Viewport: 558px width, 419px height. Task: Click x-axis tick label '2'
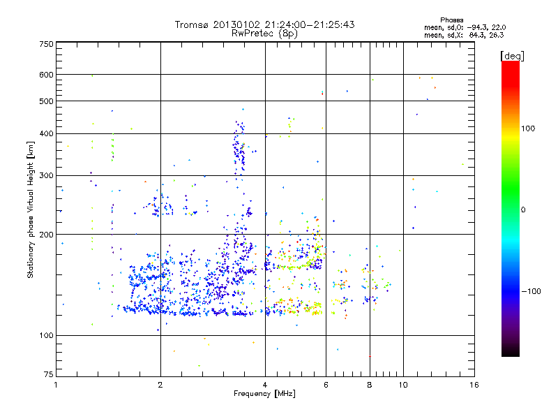160,385
